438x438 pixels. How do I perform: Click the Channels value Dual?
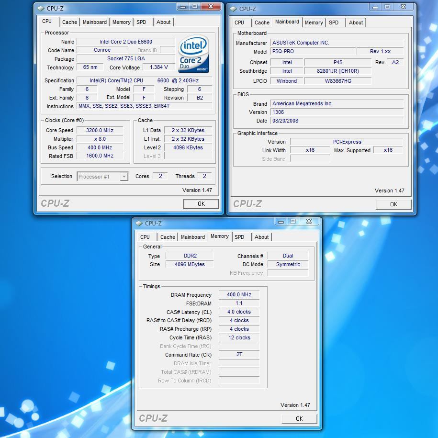pyautogui.click(x=288, y=256)
